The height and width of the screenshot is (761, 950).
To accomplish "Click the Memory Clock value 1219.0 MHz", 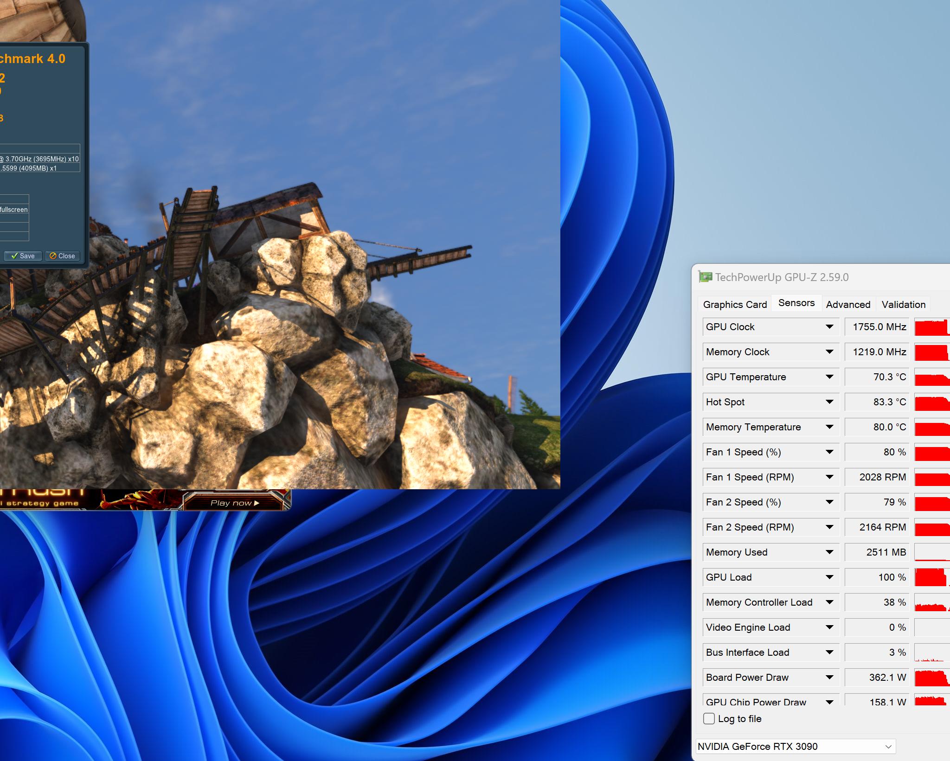I will click(877, 352).
